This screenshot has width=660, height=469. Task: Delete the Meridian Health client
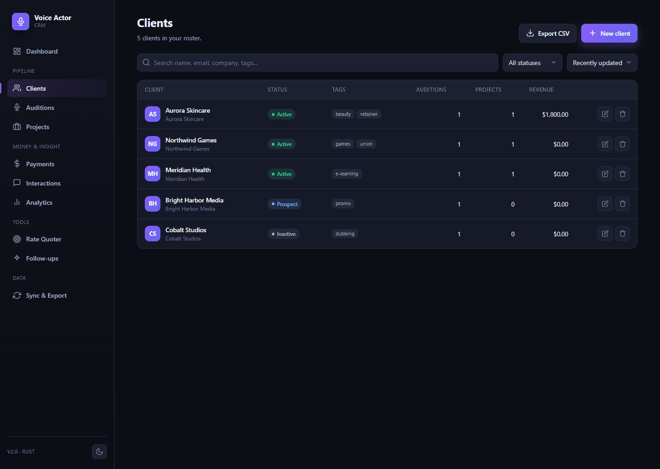pos(622,174)
